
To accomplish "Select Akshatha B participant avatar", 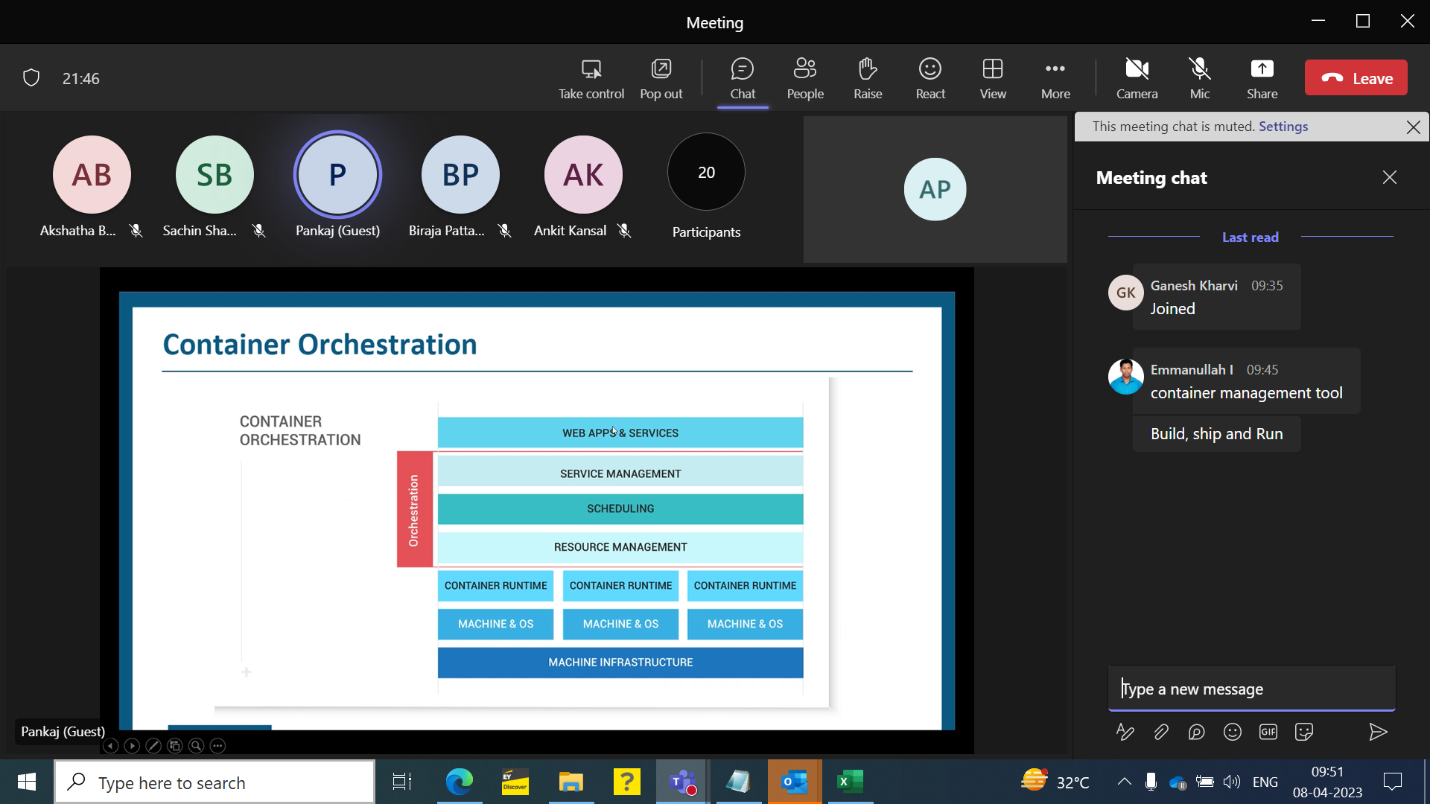I will (92, 175).
